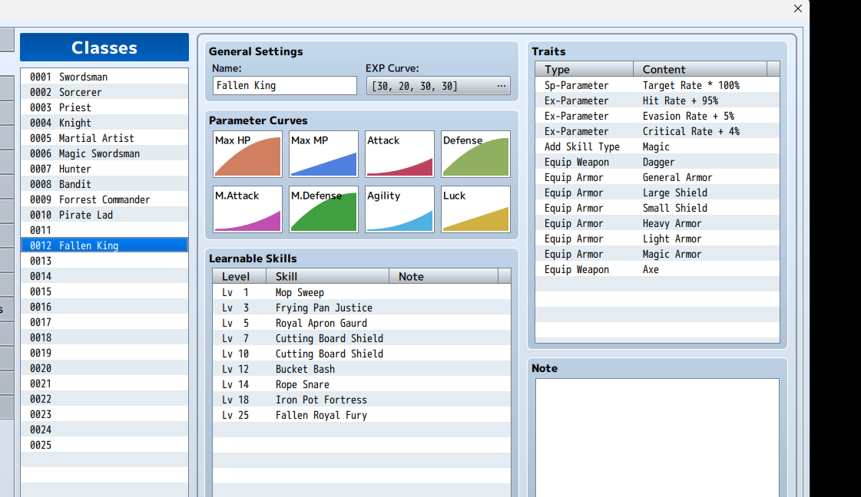Screen dimensions: 861x497
Task: Select class 0001 Swordsman
Action: (x=104, y=77)
